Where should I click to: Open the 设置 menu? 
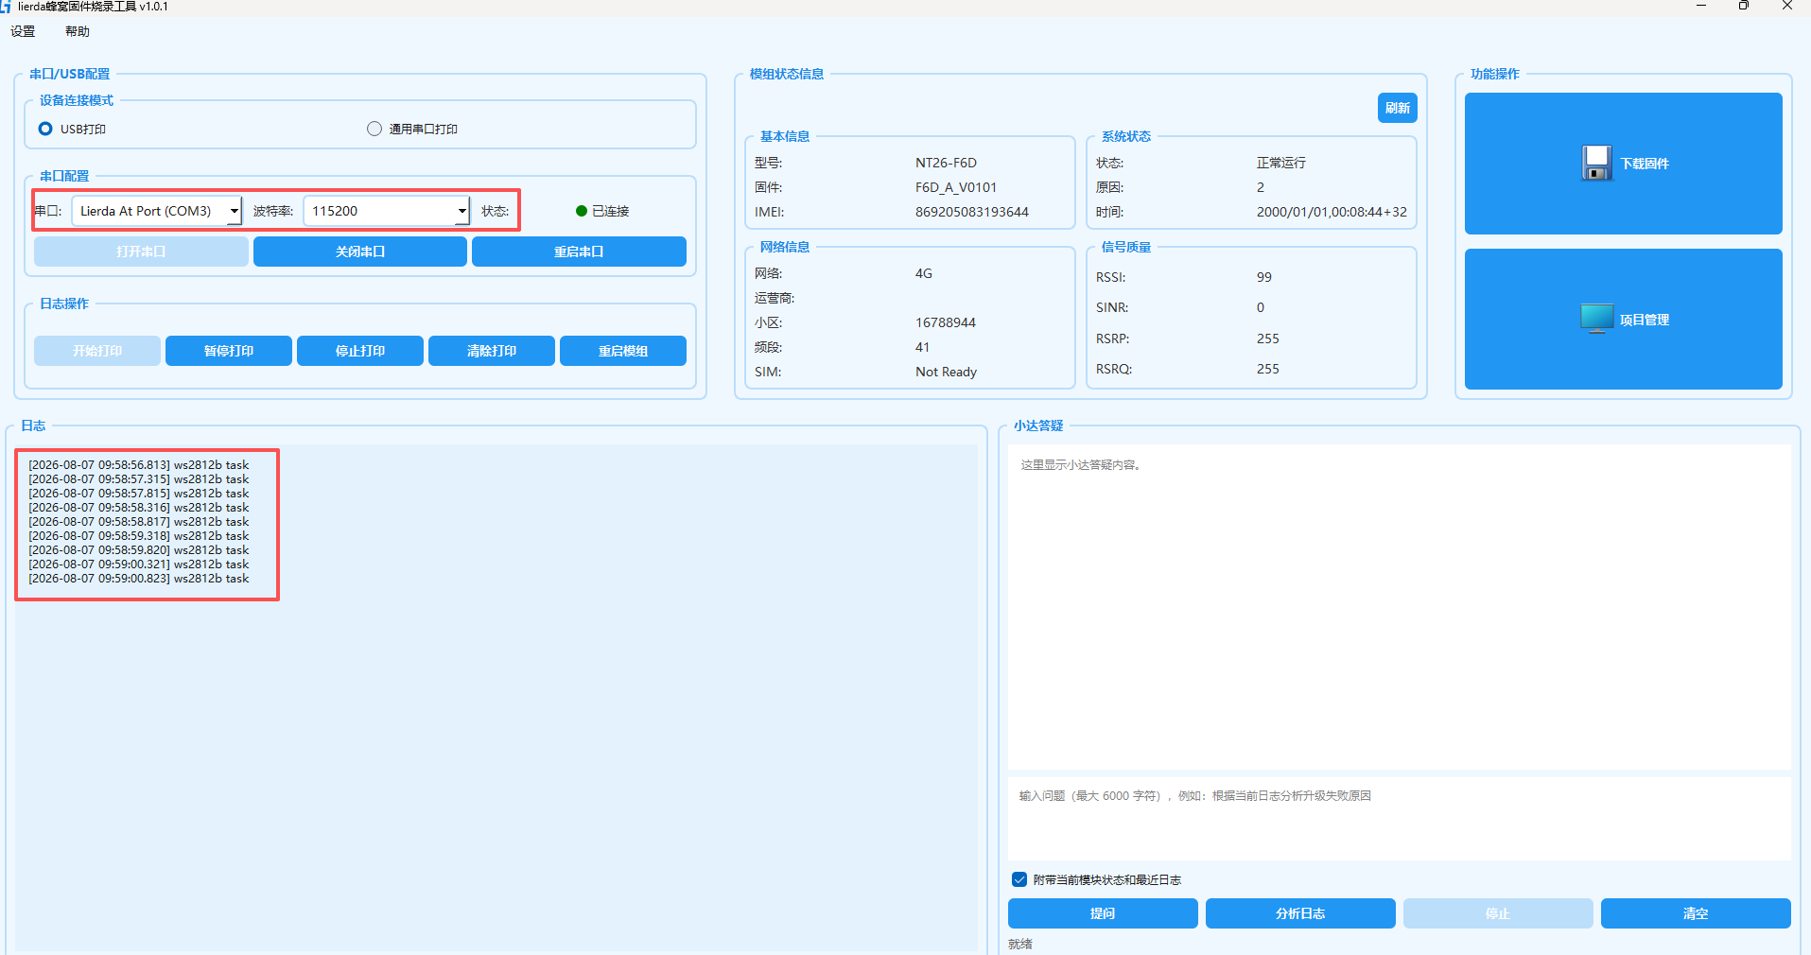click(23, 31)
